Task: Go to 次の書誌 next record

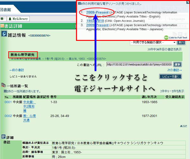Action: pos(174,70)
